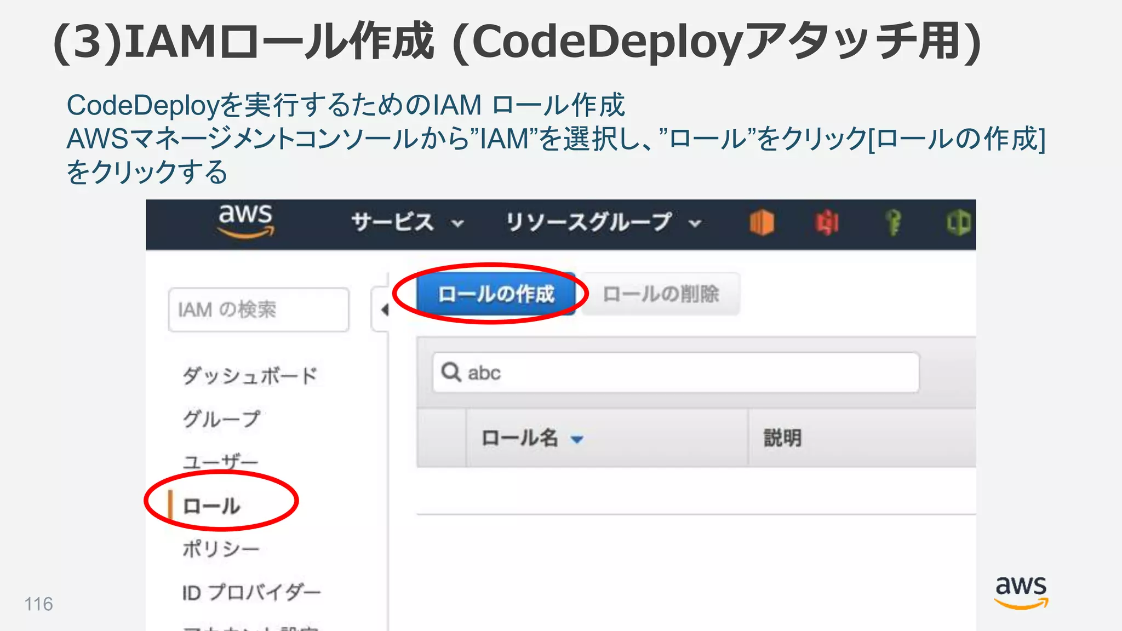Open the orange service shortcut icon

(762, 223)
